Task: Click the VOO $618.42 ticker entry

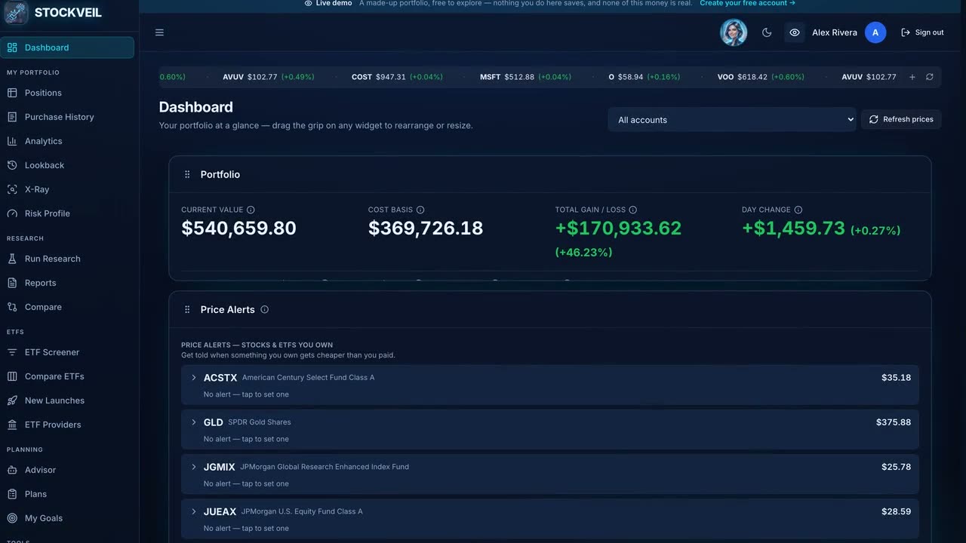Action: (x=761, y=77)
